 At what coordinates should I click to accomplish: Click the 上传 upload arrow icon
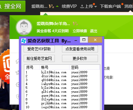point(82,6)
